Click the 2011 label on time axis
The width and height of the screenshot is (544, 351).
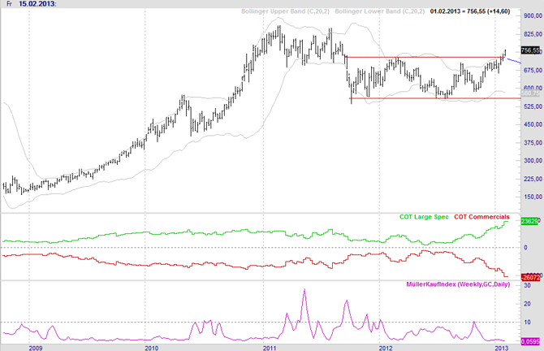[x=269, y=347]
